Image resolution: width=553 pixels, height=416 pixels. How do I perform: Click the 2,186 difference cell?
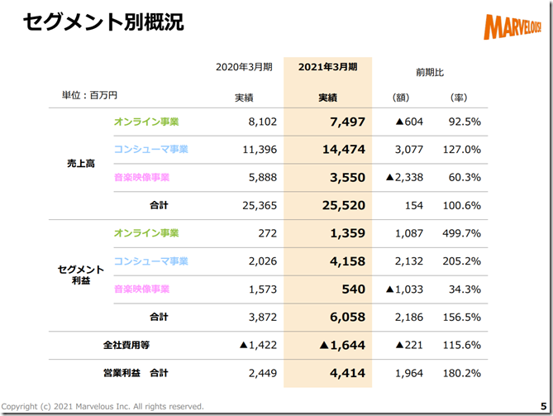pyautogui.click(x=408, y=318)
